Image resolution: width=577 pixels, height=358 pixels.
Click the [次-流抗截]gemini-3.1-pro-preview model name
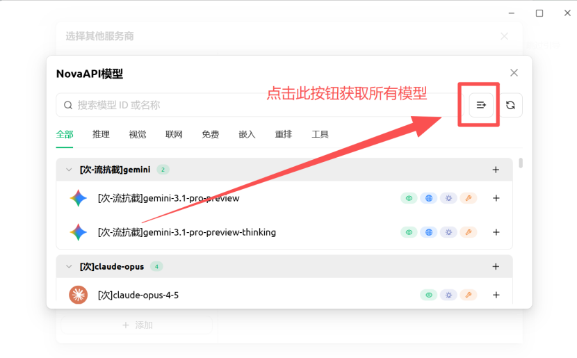pos(168,198)
